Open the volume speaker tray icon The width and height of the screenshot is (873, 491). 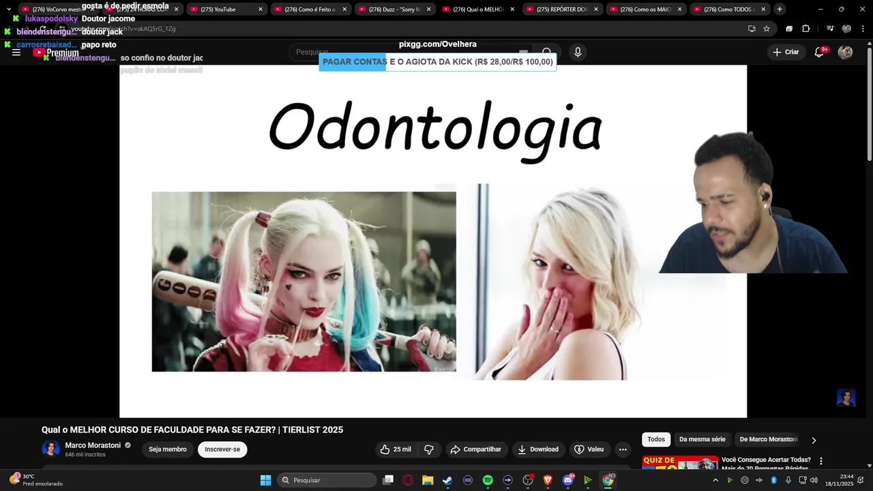[814, 480]
